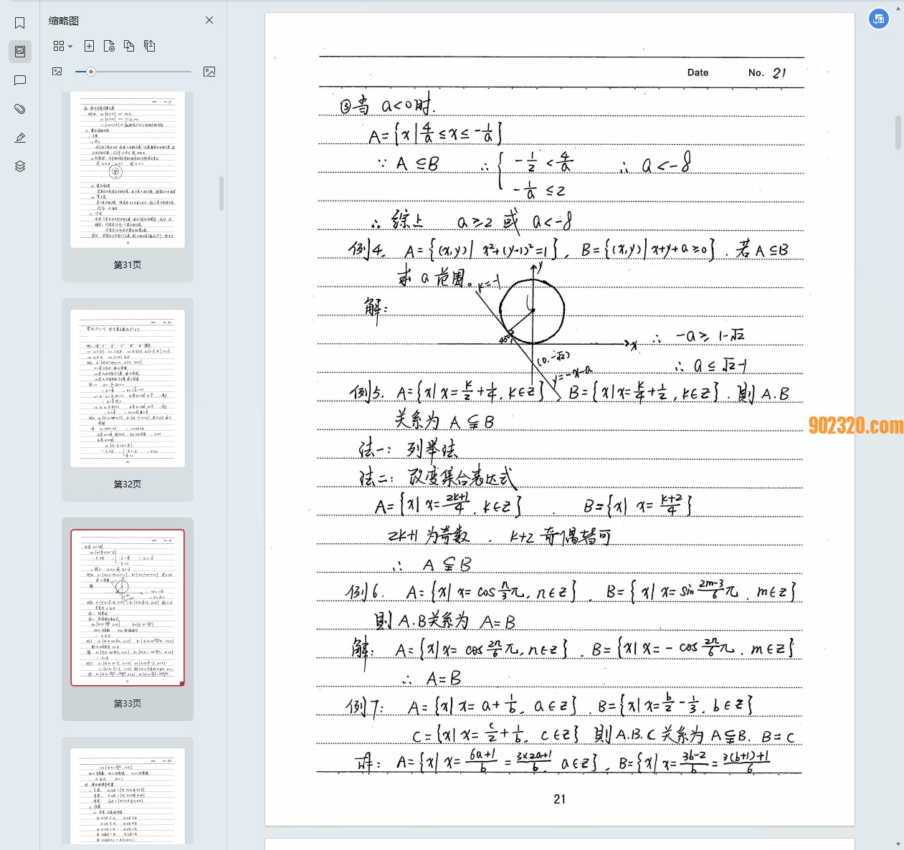Open the attachments paperclip panel
The height and width of the screenshot is (850, 904).
(x=20, y=109)
